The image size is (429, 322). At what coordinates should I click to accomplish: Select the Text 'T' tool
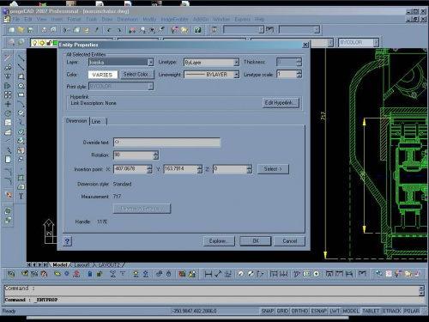coord(21,197)
